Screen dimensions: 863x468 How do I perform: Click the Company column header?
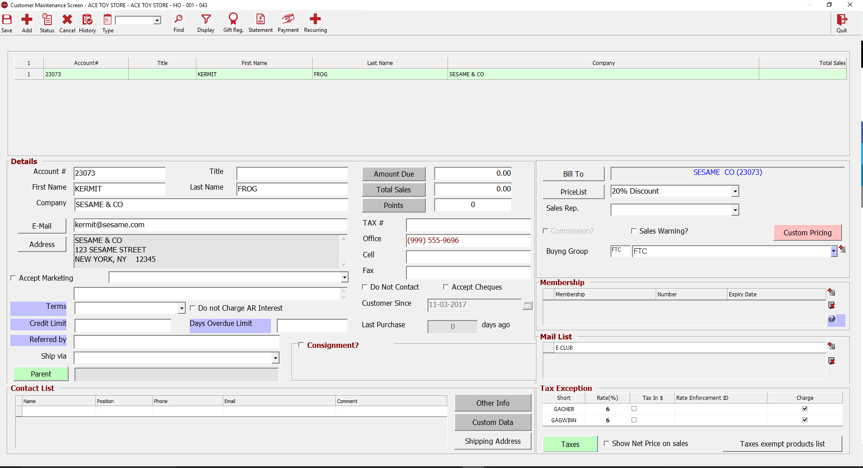(x=603, y=63)
